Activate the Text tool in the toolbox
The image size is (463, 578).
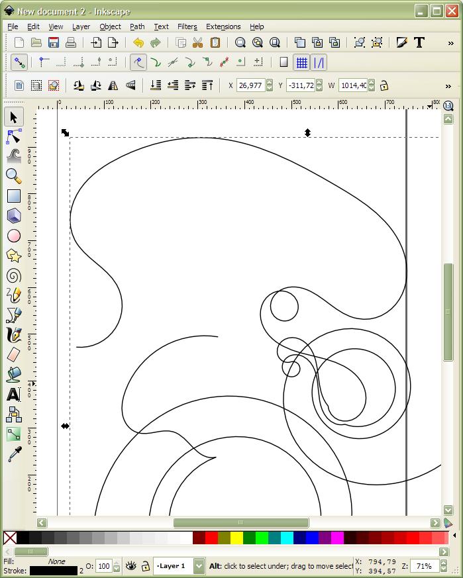point(14,395)
